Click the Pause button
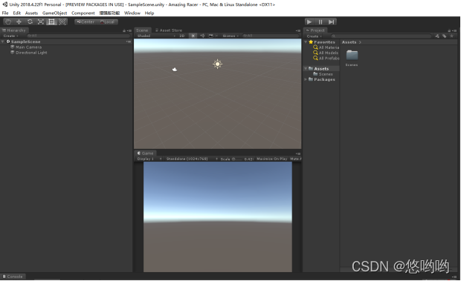Image resolution: width=461 pixels, height=281 pixels. (320, 22)
